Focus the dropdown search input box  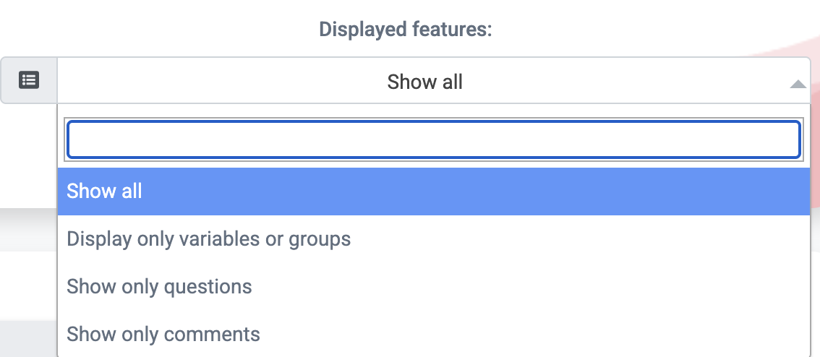(434, 139)
